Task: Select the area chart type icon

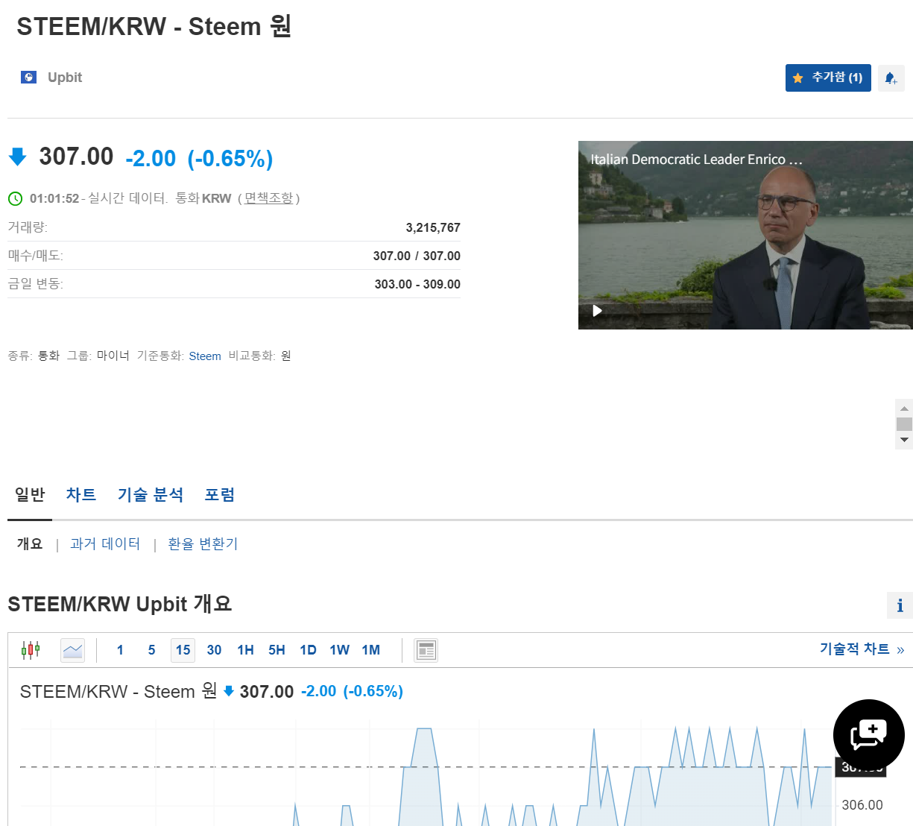Action: tap(72, 650)
